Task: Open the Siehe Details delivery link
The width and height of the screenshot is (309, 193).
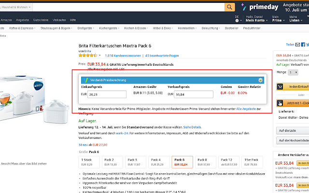Action: [x=192, y=127]
